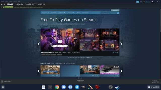
Task: Click the highlighted carousel page indicator
Action: pyautogui.click(x=88, y=57)
